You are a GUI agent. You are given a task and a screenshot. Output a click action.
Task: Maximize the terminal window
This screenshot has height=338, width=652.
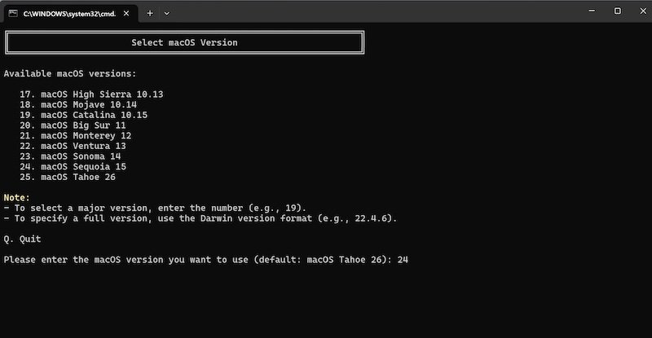point(618,11)
